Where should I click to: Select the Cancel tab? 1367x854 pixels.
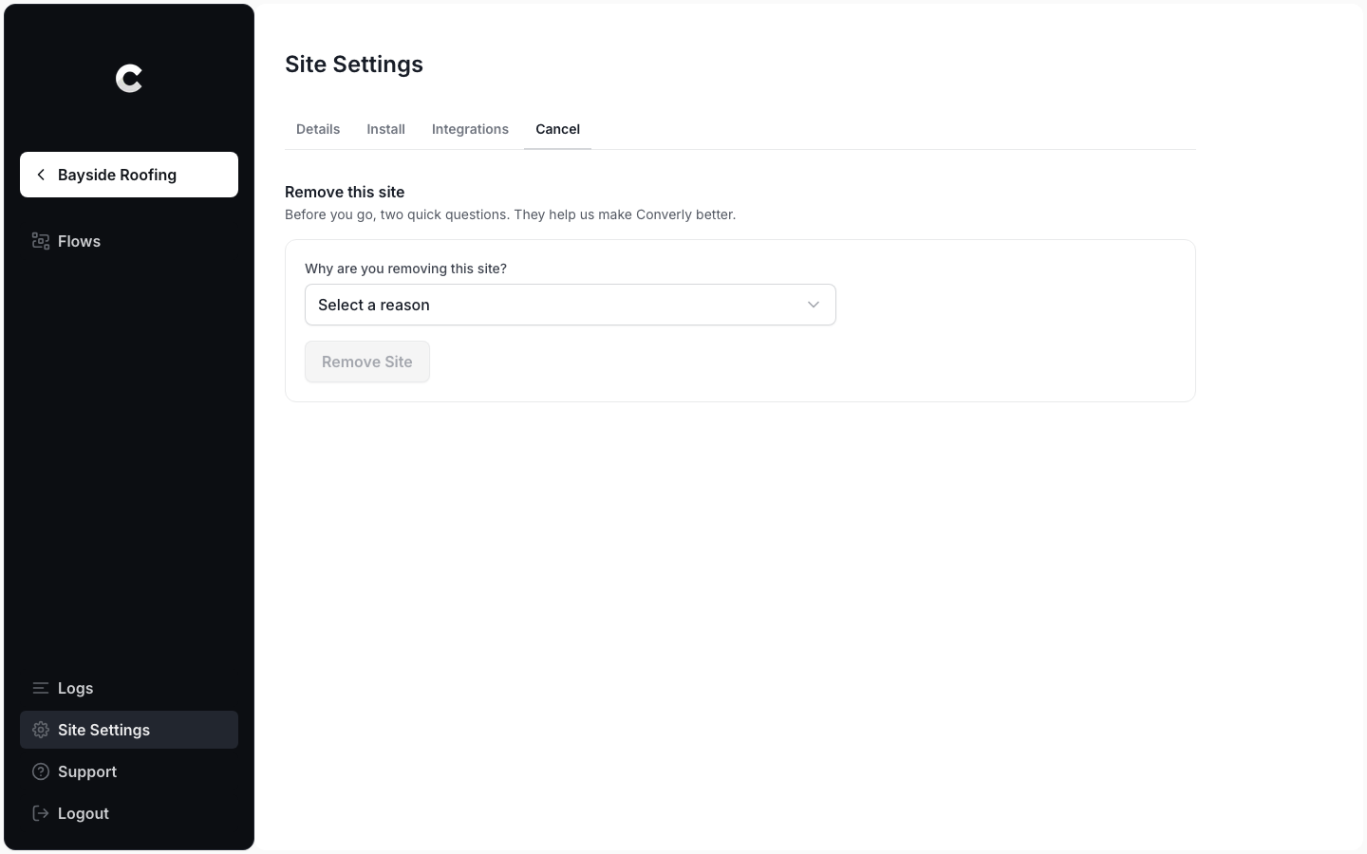pyautogui.click(x=558, y=129)
